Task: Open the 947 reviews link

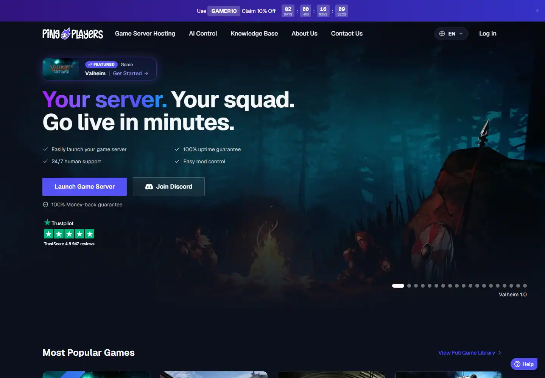Action: [x=83, y=244]
